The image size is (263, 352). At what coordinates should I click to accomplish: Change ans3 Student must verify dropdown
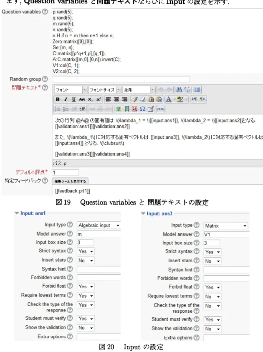tap(212, 319)
